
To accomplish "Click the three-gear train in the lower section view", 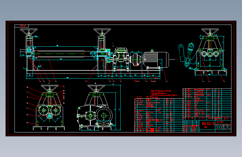I will click(49, 111).
